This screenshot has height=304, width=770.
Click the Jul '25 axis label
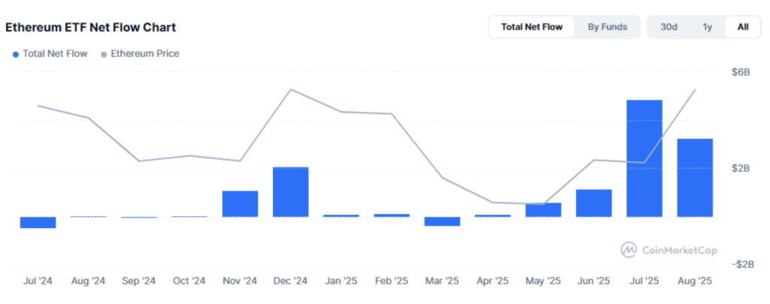[x=644, y=281]
